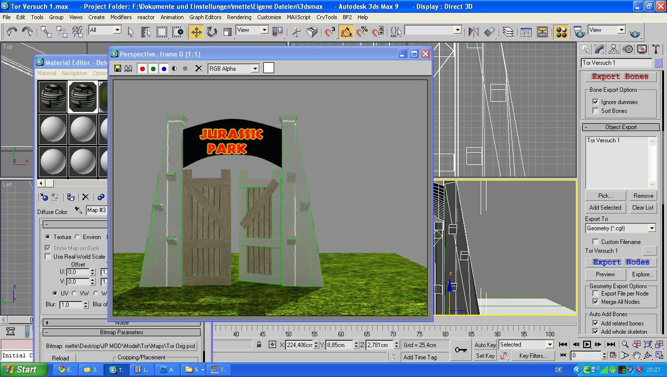The height and width of the screenshot is (377, 667).
Task: Click the Undo arrow in main toolbar
Action: point(12,32)
